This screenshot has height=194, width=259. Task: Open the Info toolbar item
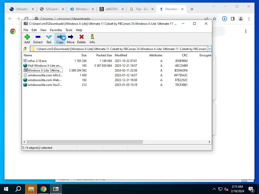point(92,39)
